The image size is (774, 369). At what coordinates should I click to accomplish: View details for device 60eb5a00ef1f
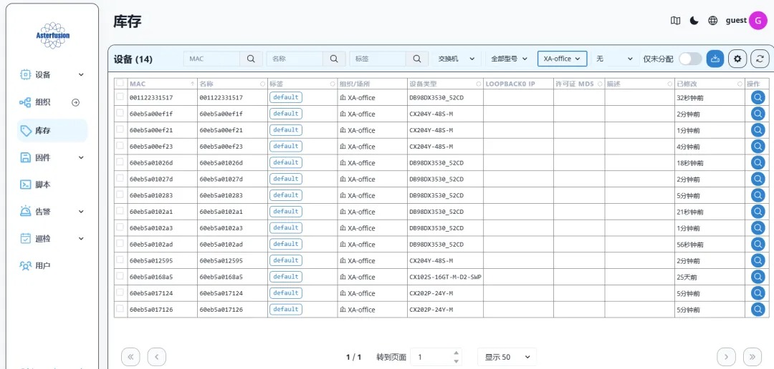pos(758,114)
